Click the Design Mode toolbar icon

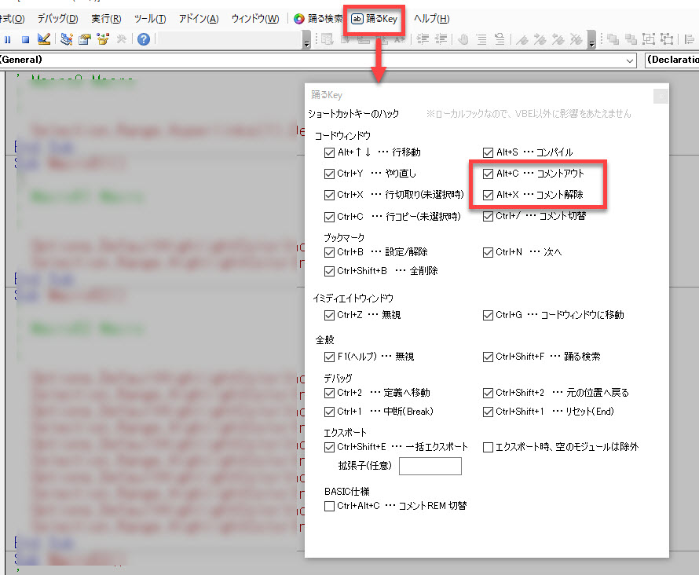click(44, 39)
